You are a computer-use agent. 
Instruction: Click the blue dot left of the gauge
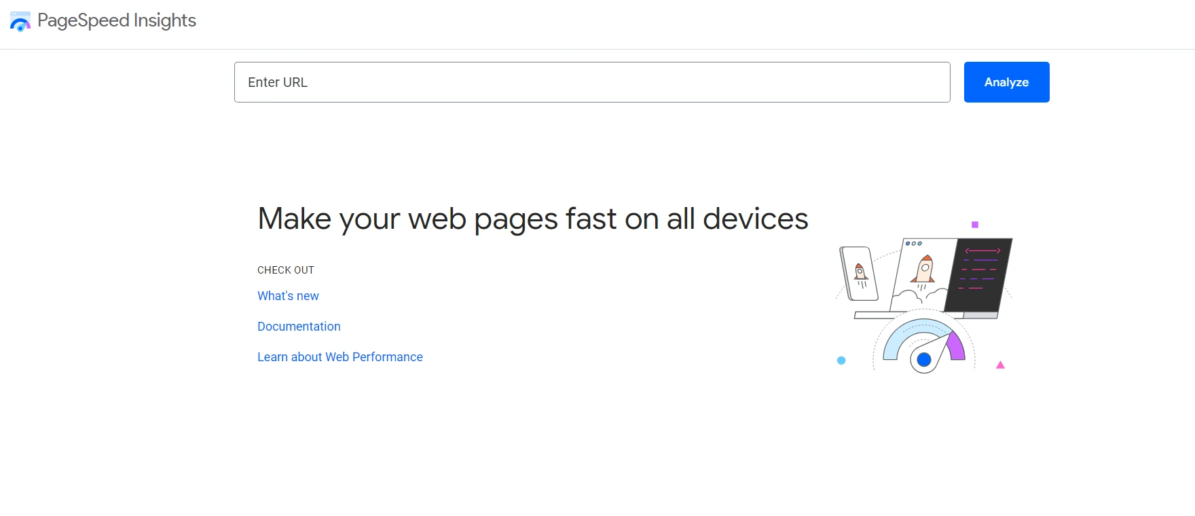click(841, 362)
